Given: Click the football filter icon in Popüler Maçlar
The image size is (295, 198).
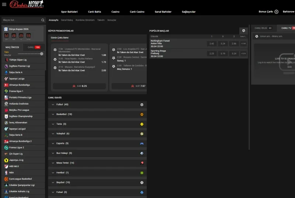Looking at the screenshot, I should [243, 31].
